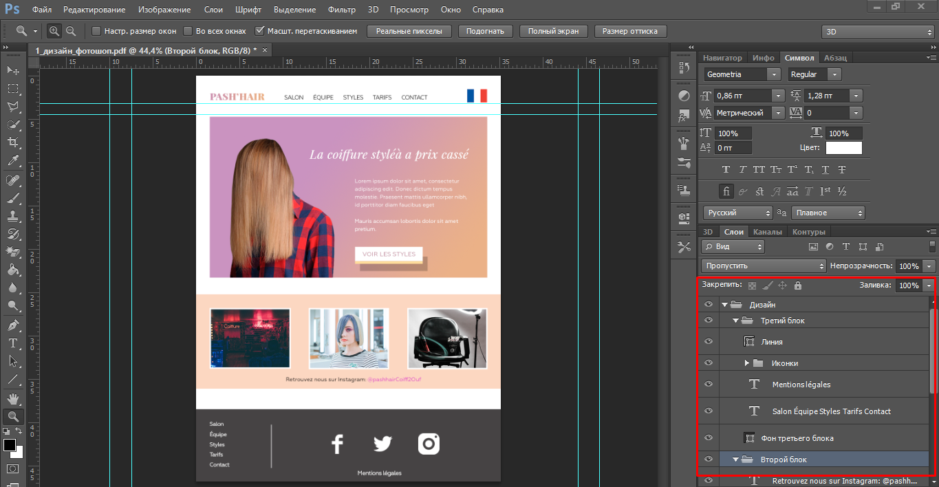The image size is (939, 487).
Task: Hide the Дизайн group layer
Action: pos(709,304)
